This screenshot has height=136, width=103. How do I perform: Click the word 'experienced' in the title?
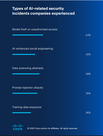click(x=63, y=13)
